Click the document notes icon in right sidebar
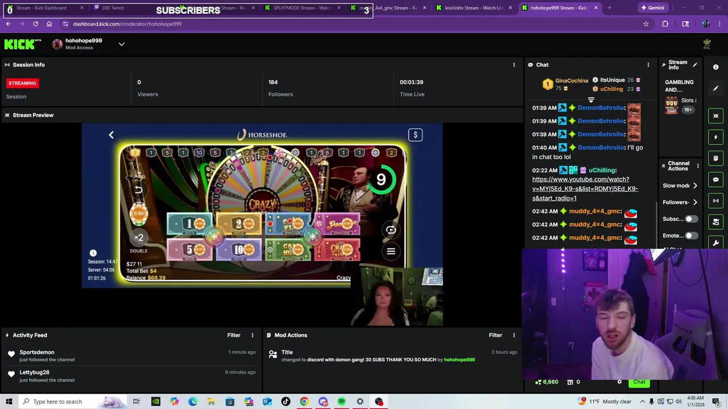Viewport: 728px width, 409px height. click(x=716, y=158)
